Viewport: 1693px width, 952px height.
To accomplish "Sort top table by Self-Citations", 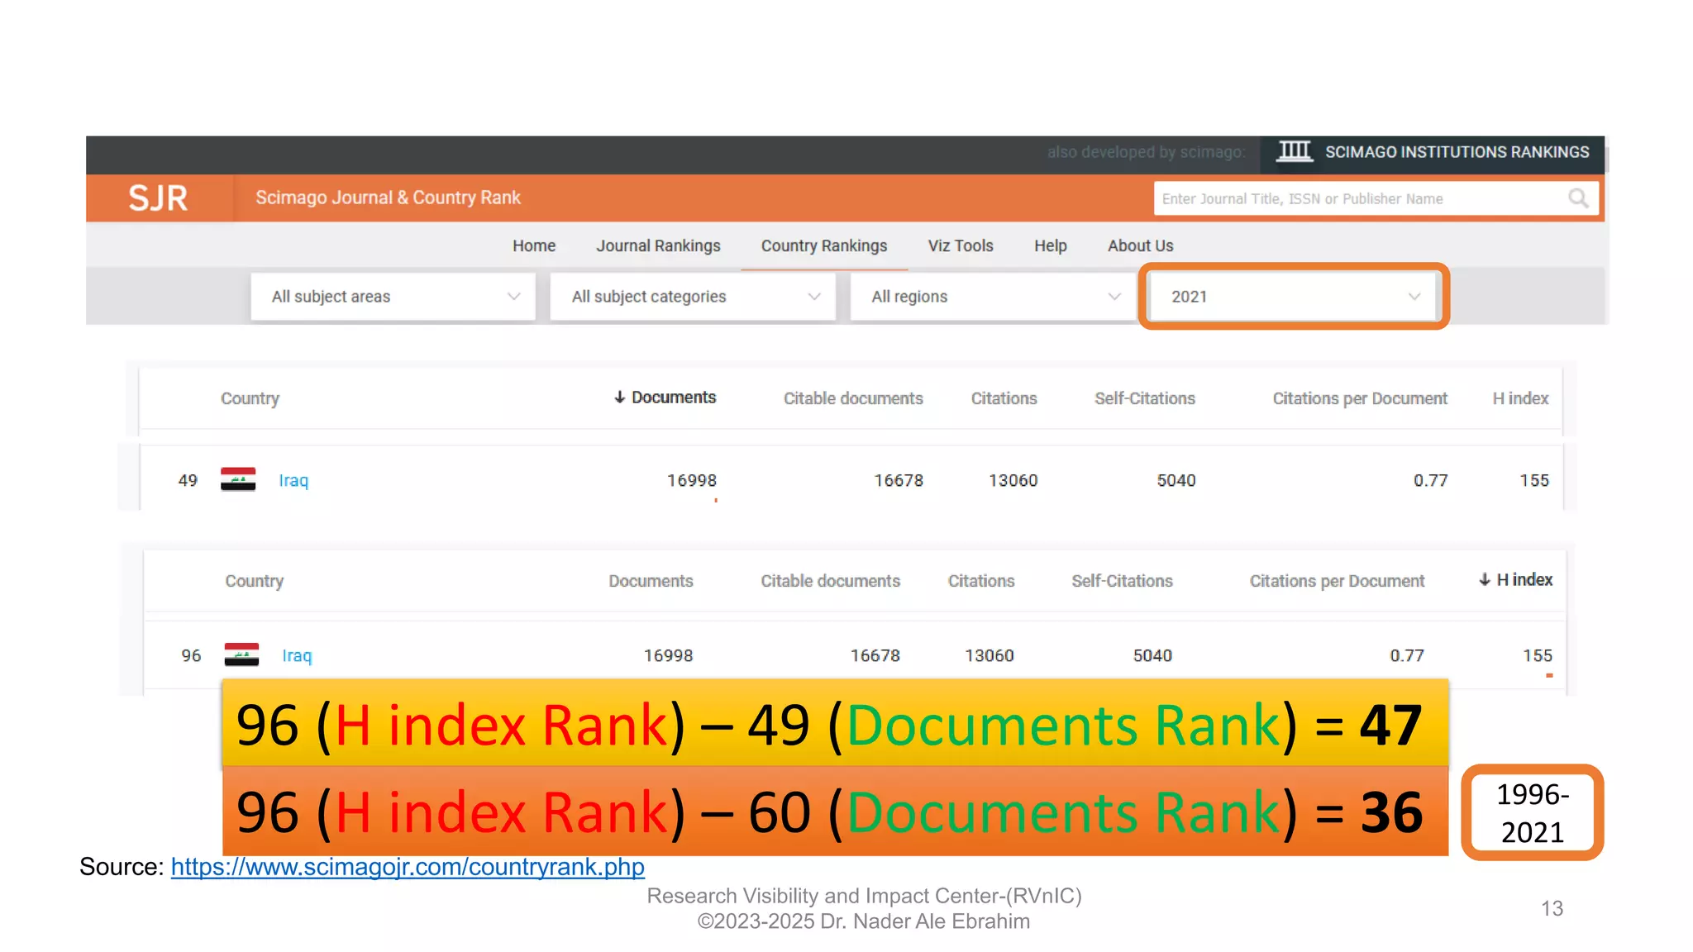I will [1145, 398].
